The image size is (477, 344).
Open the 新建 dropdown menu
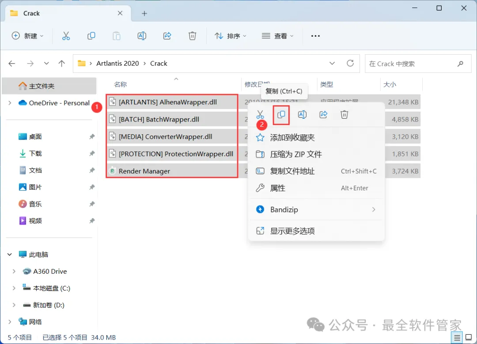tap(28, 36)
